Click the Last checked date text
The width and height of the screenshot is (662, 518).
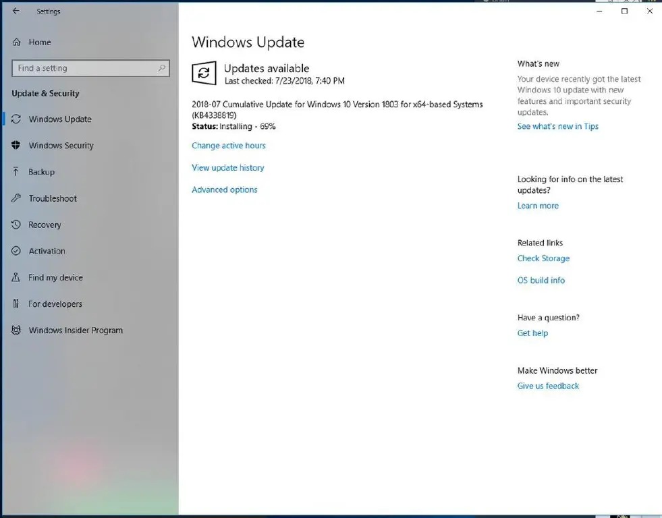pyautogui.click(x=285, y=80)
